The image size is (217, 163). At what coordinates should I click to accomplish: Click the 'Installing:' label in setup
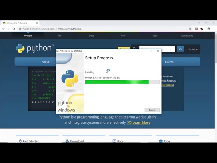(90, 72)
